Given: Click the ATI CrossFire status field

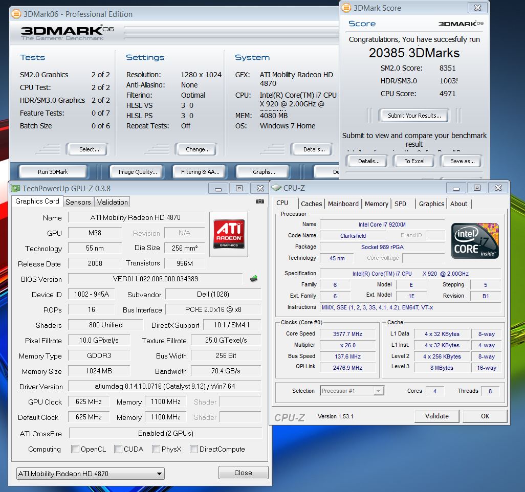Looking at the screenshot, I should (165, 433).
